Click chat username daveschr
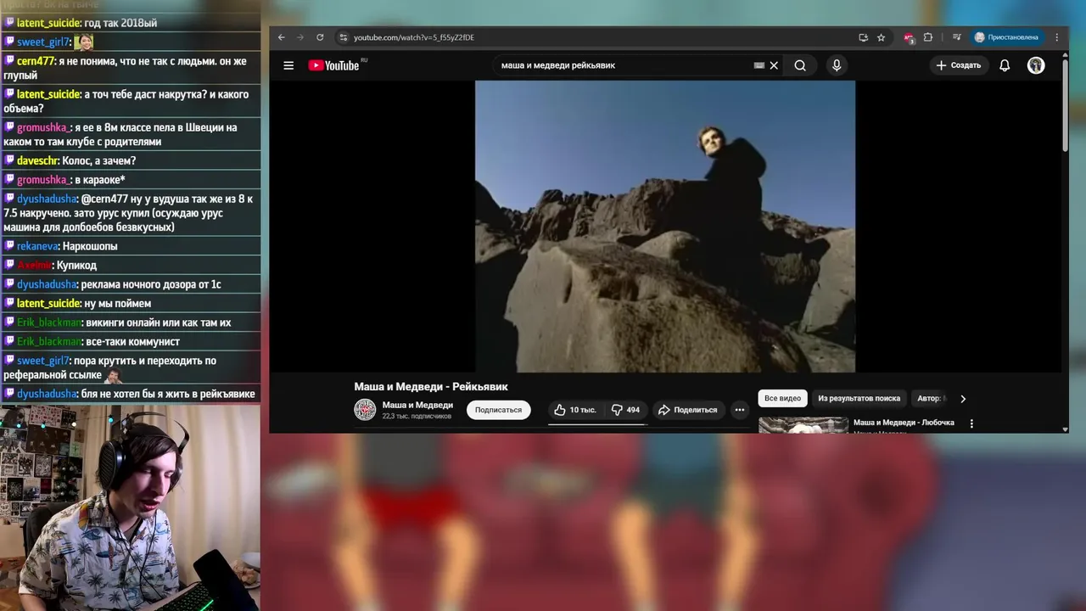The width and height of the screenshot is (1086, 611). pyautogui.click(x=38, y=160)
